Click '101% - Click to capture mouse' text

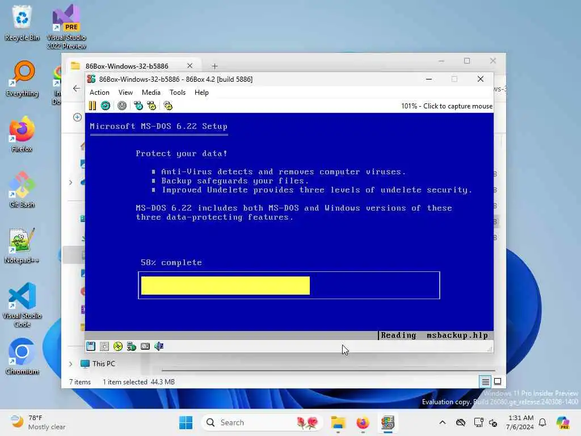coord(447,106)
